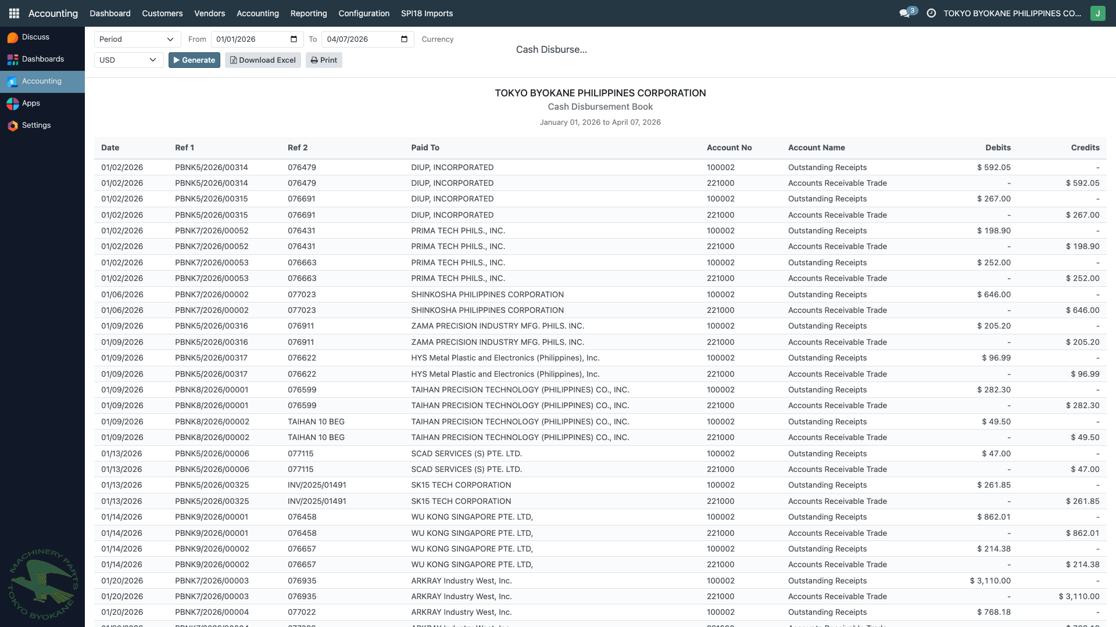Expand the Period dropdown

click(x=137, y=39)
